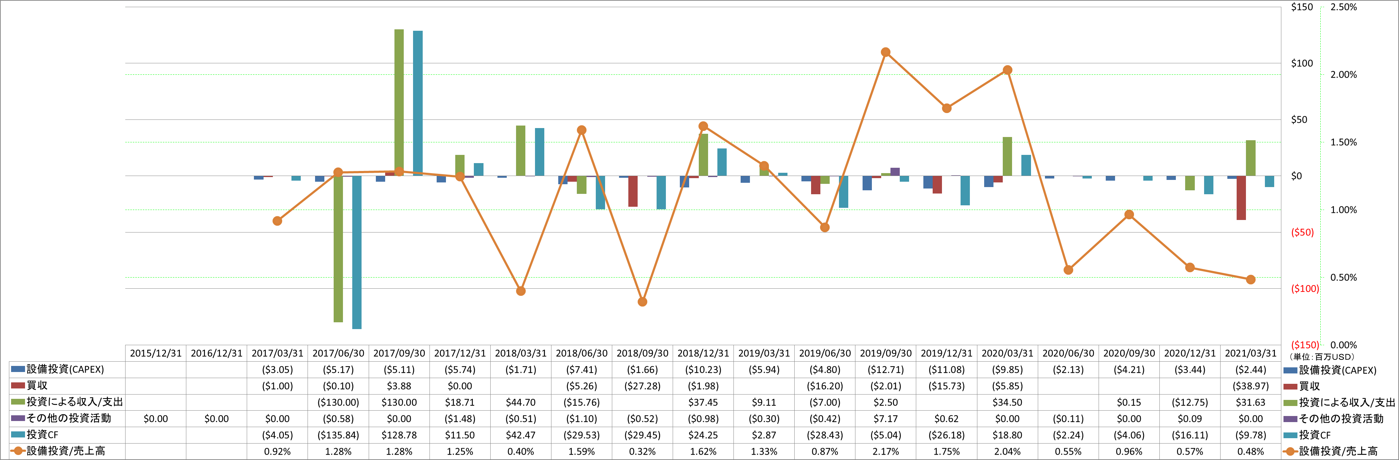Click the green bar for 2018/03/31
Screen dimensions: 1399x460
(521, 151)
